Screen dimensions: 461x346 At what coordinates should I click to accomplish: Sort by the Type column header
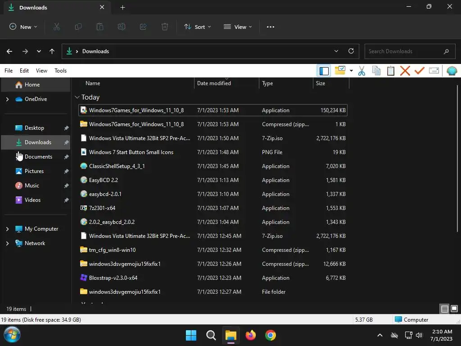(286, 83)
